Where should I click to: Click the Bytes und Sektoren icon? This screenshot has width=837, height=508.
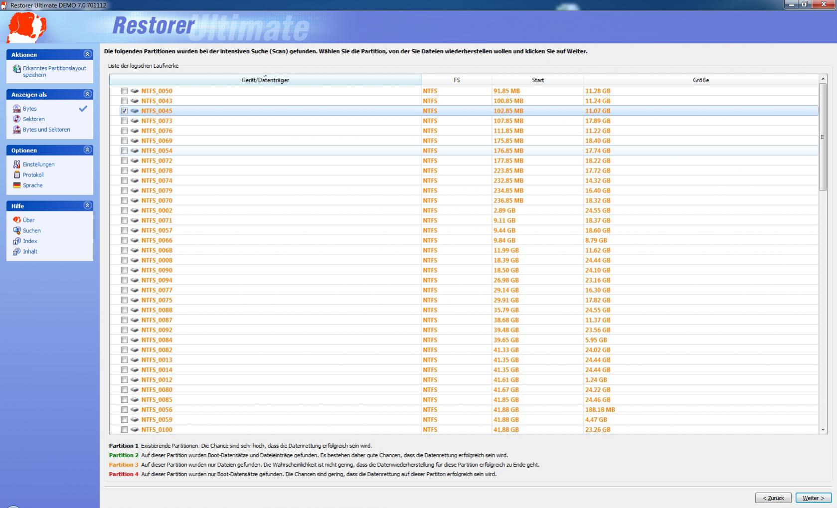(x=17, y=130)
